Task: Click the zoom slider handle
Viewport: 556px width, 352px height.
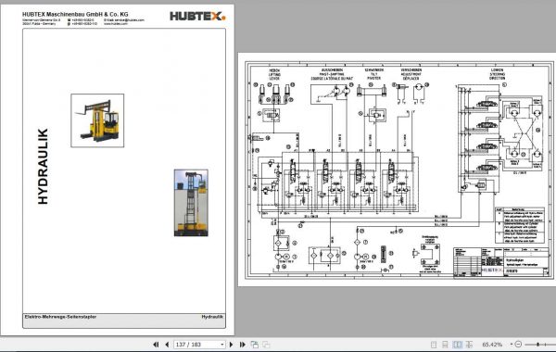Action: (537, 345)
